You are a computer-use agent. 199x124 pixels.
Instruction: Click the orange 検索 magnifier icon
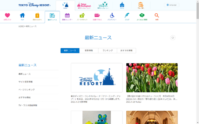pyautogui.click(x=157, y=15)
